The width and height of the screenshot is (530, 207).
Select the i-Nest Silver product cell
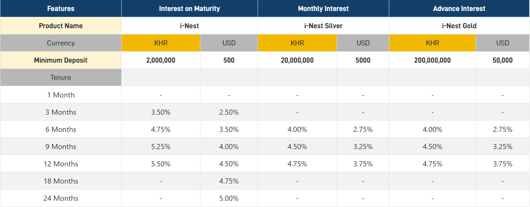pyautogui.click(x=323, y=26)
